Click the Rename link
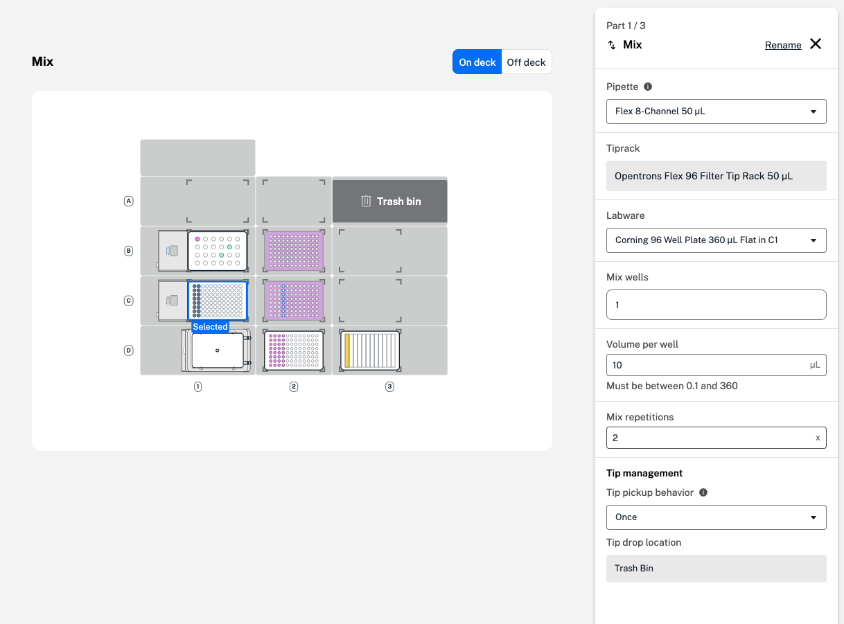The height and width of the screenshot is (624, 844). (x=783, y=45)
